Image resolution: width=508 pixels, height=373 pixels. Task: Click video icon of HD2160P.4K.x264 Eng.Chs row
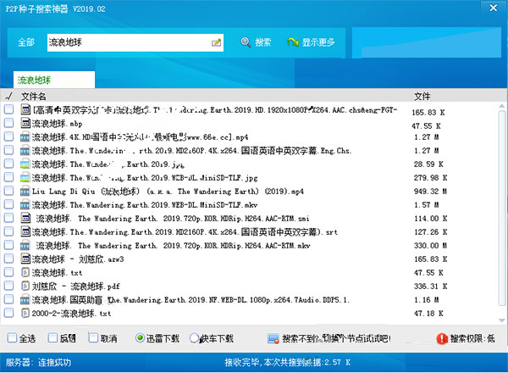[25, 151]
